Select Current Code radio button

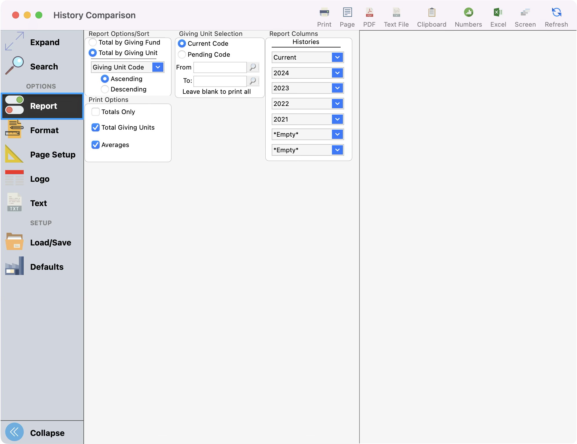(182, 43)
